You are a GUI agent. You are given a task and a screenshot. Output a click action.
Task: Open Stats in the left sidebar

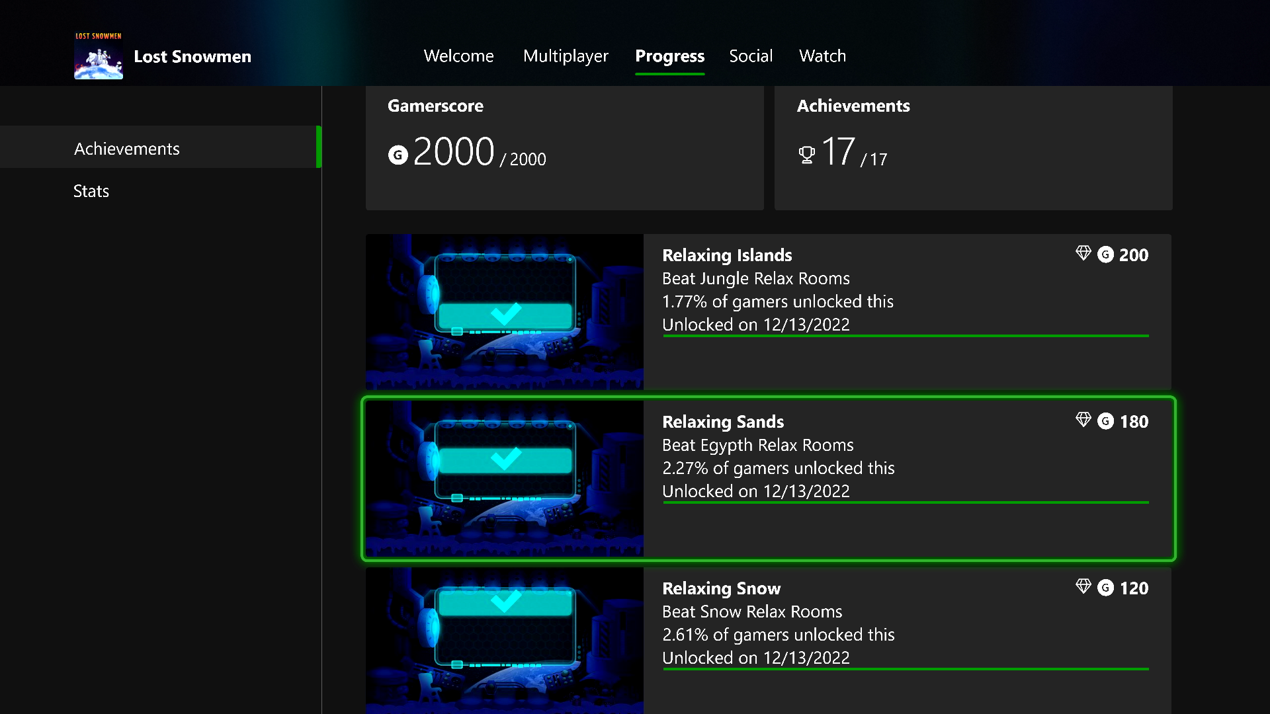(x=91, y=191)
